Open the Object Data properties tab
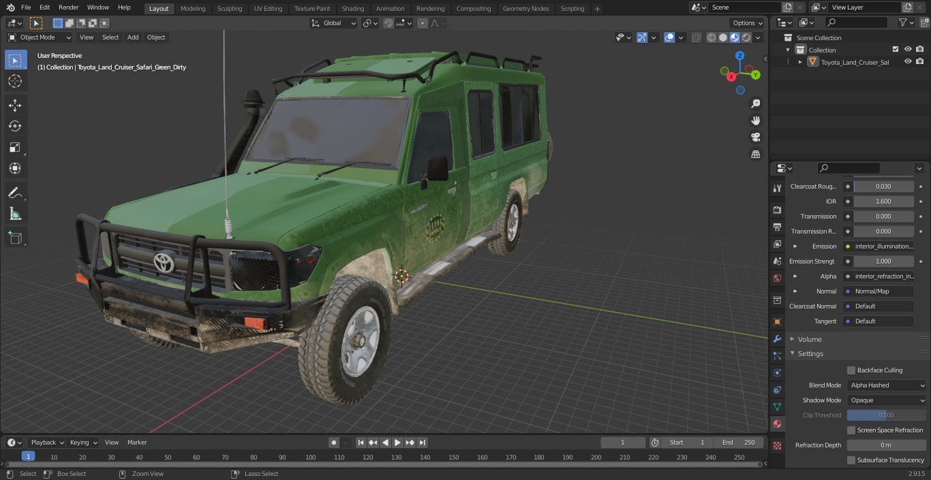 777,406
